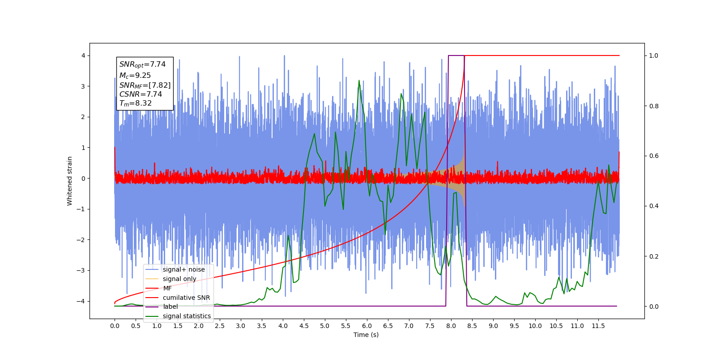Image resolution: width=716 pixels, height=358 pixels.
Task: Click the left y-axis tick label 0
Action: (x=83, y=178)
